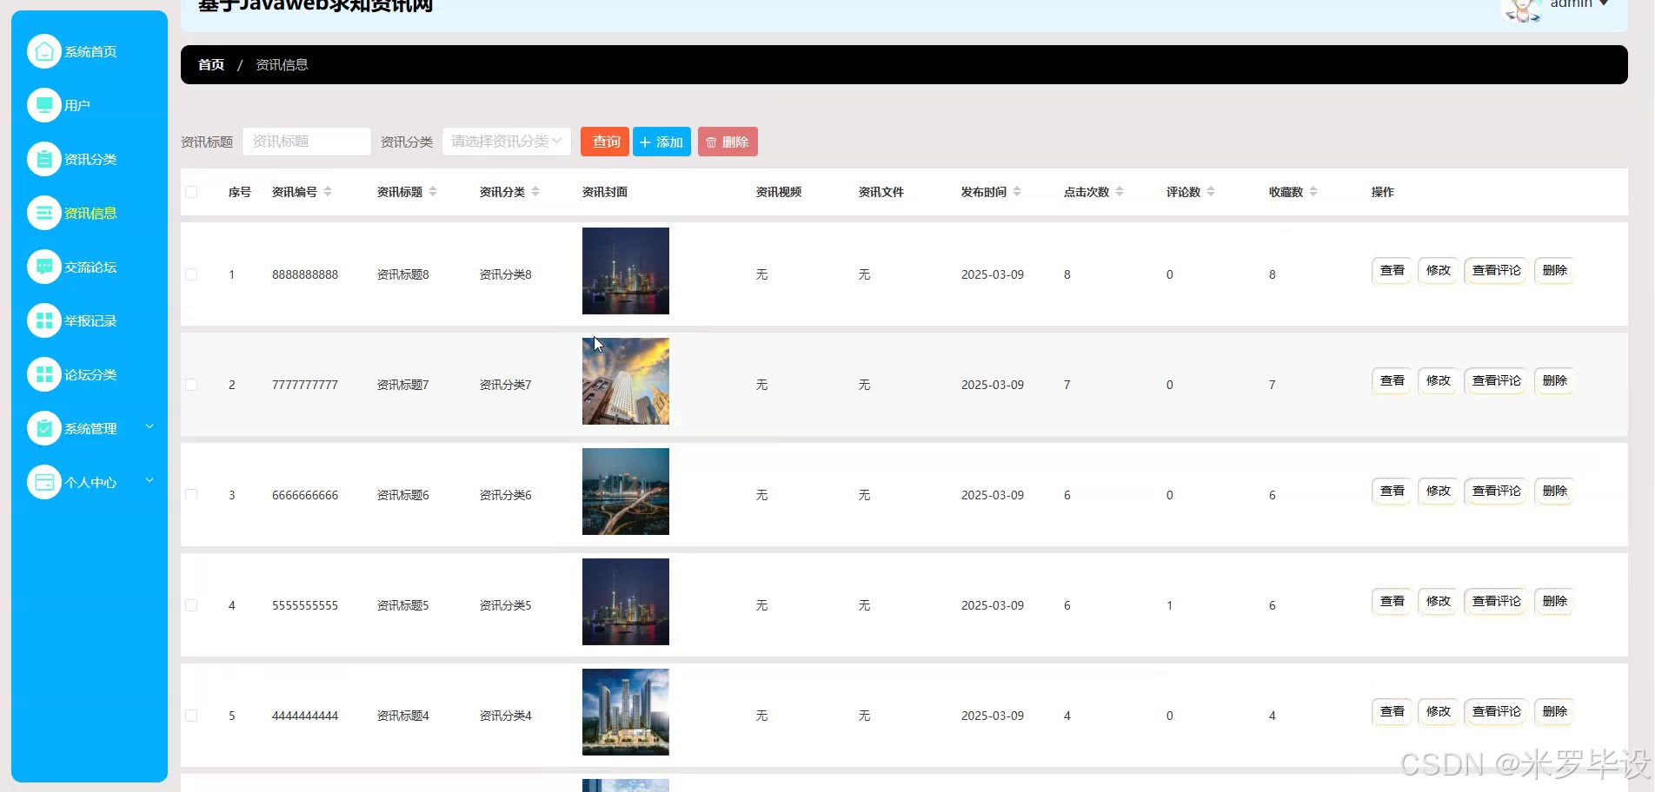
Task: Check the row with 资讯标题6
Action: [191, 495]
